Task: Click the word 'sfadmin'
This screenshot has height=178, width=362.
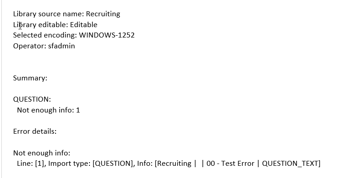Action: pyautogui.click(x=61, y=46)
